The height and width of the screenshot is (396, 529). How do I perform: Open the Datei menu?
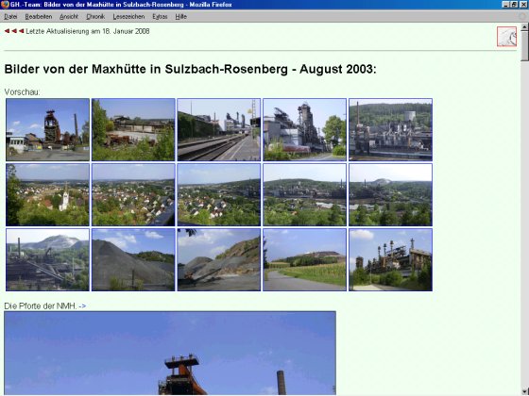point(10,17)
